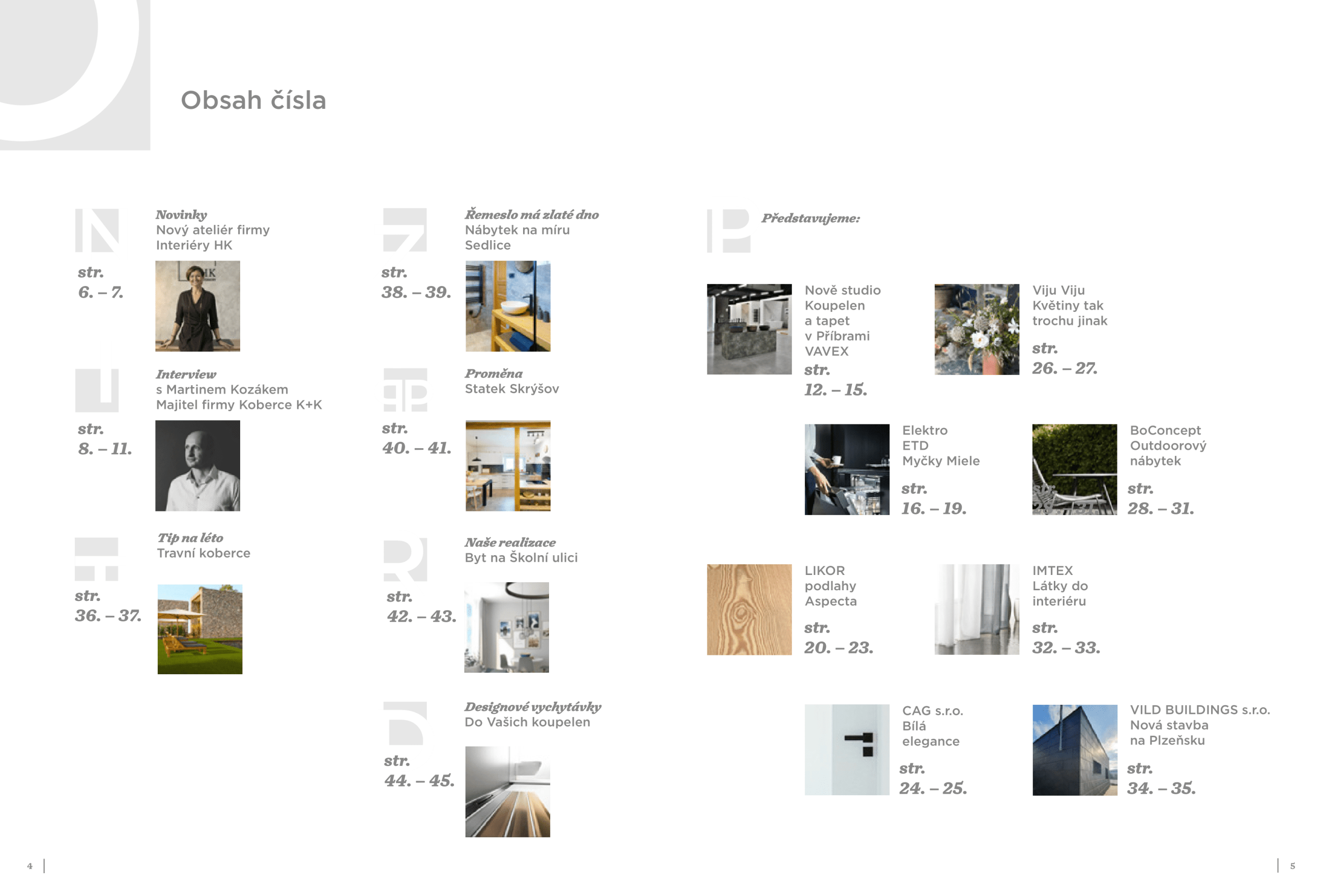Click page range '12. – 15.'

pyautogui.click(x=836, y=390)
